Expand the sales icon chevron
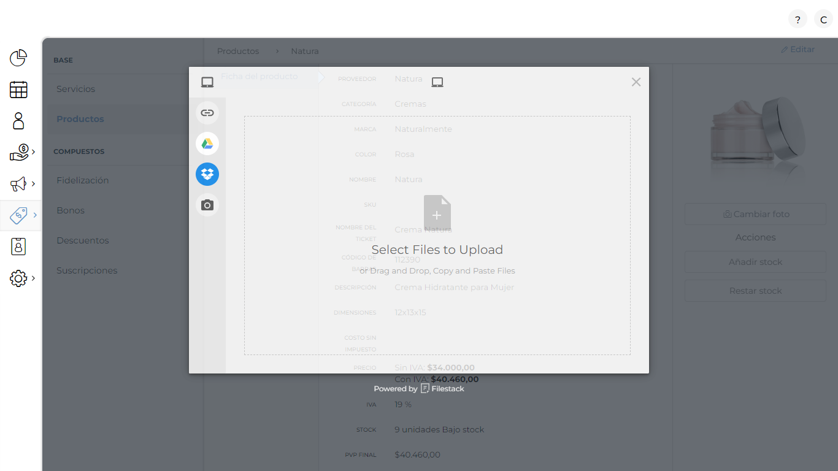Image resolution: width=838 pixels, height=471 pixels. click(33, 152)
